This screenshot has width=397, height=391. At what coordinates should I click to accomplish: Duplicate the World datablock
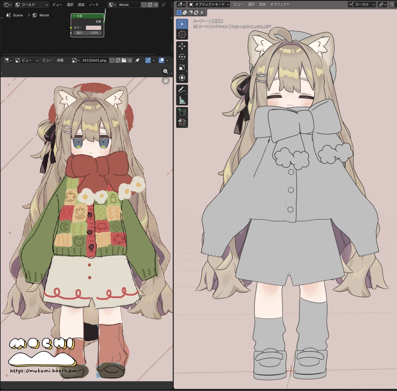click(x=150, y=5)
